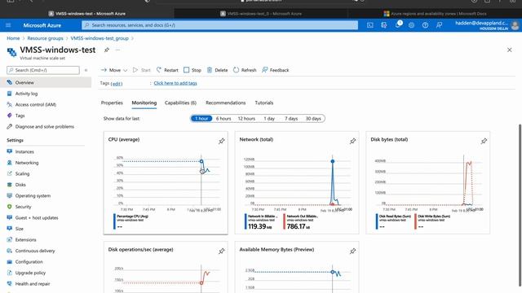The width and height of the screenshot is (522, 293).
Task: Switch to Azure regions docs browser tab
Action: point(435,14)
